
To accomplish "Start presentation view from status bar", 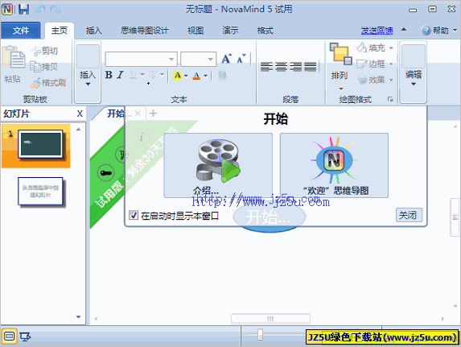I will [25, 336].
